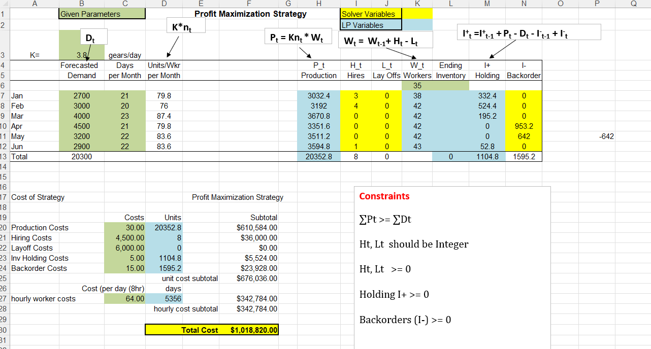This screenshot has height=349, width=651.
Task: Click the D_t callout box
Action: click(x=93, y=37)
